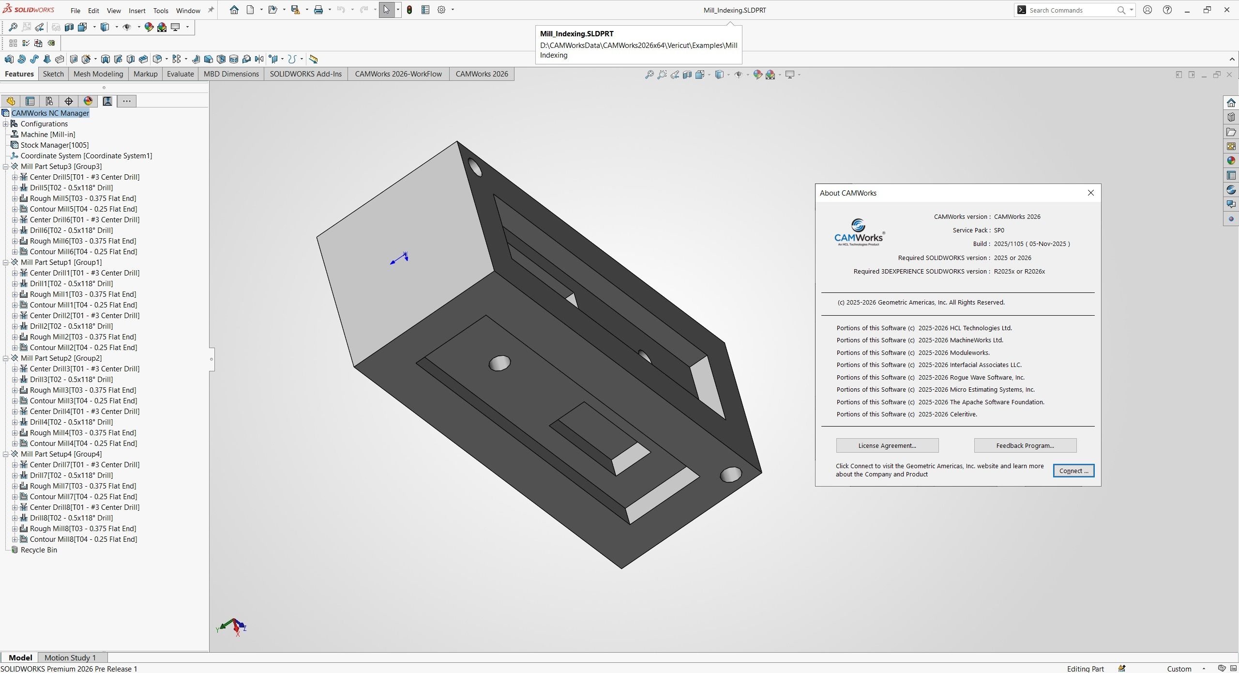The width and height of the screenshot is (1239, 673).
Task: Select the Apply Scene icon
Action: 771,75
